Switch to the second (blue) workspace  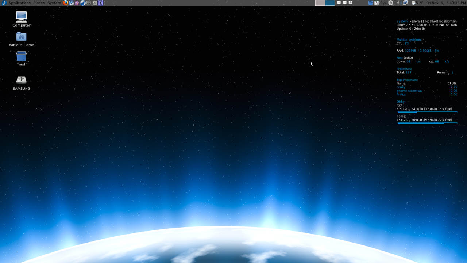330,3
